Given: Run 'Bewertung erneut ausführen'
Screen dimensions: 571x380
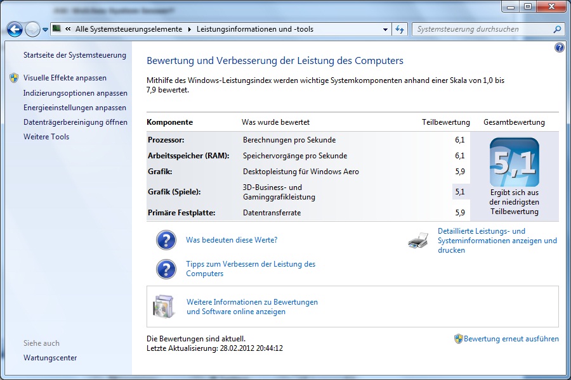Looking at the screenshot, I should point(511,339).
